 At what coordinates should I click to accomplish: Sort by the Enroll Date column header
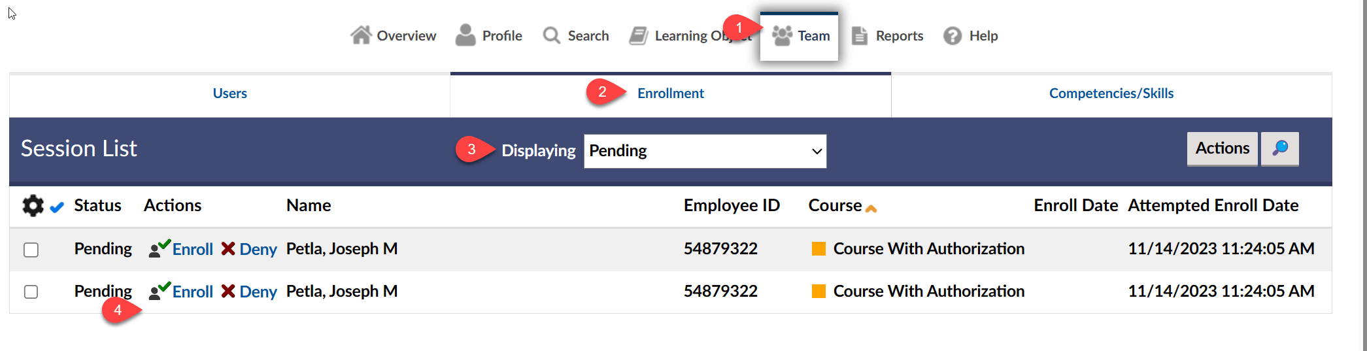pyautogui.click(x=1075, y=205)
